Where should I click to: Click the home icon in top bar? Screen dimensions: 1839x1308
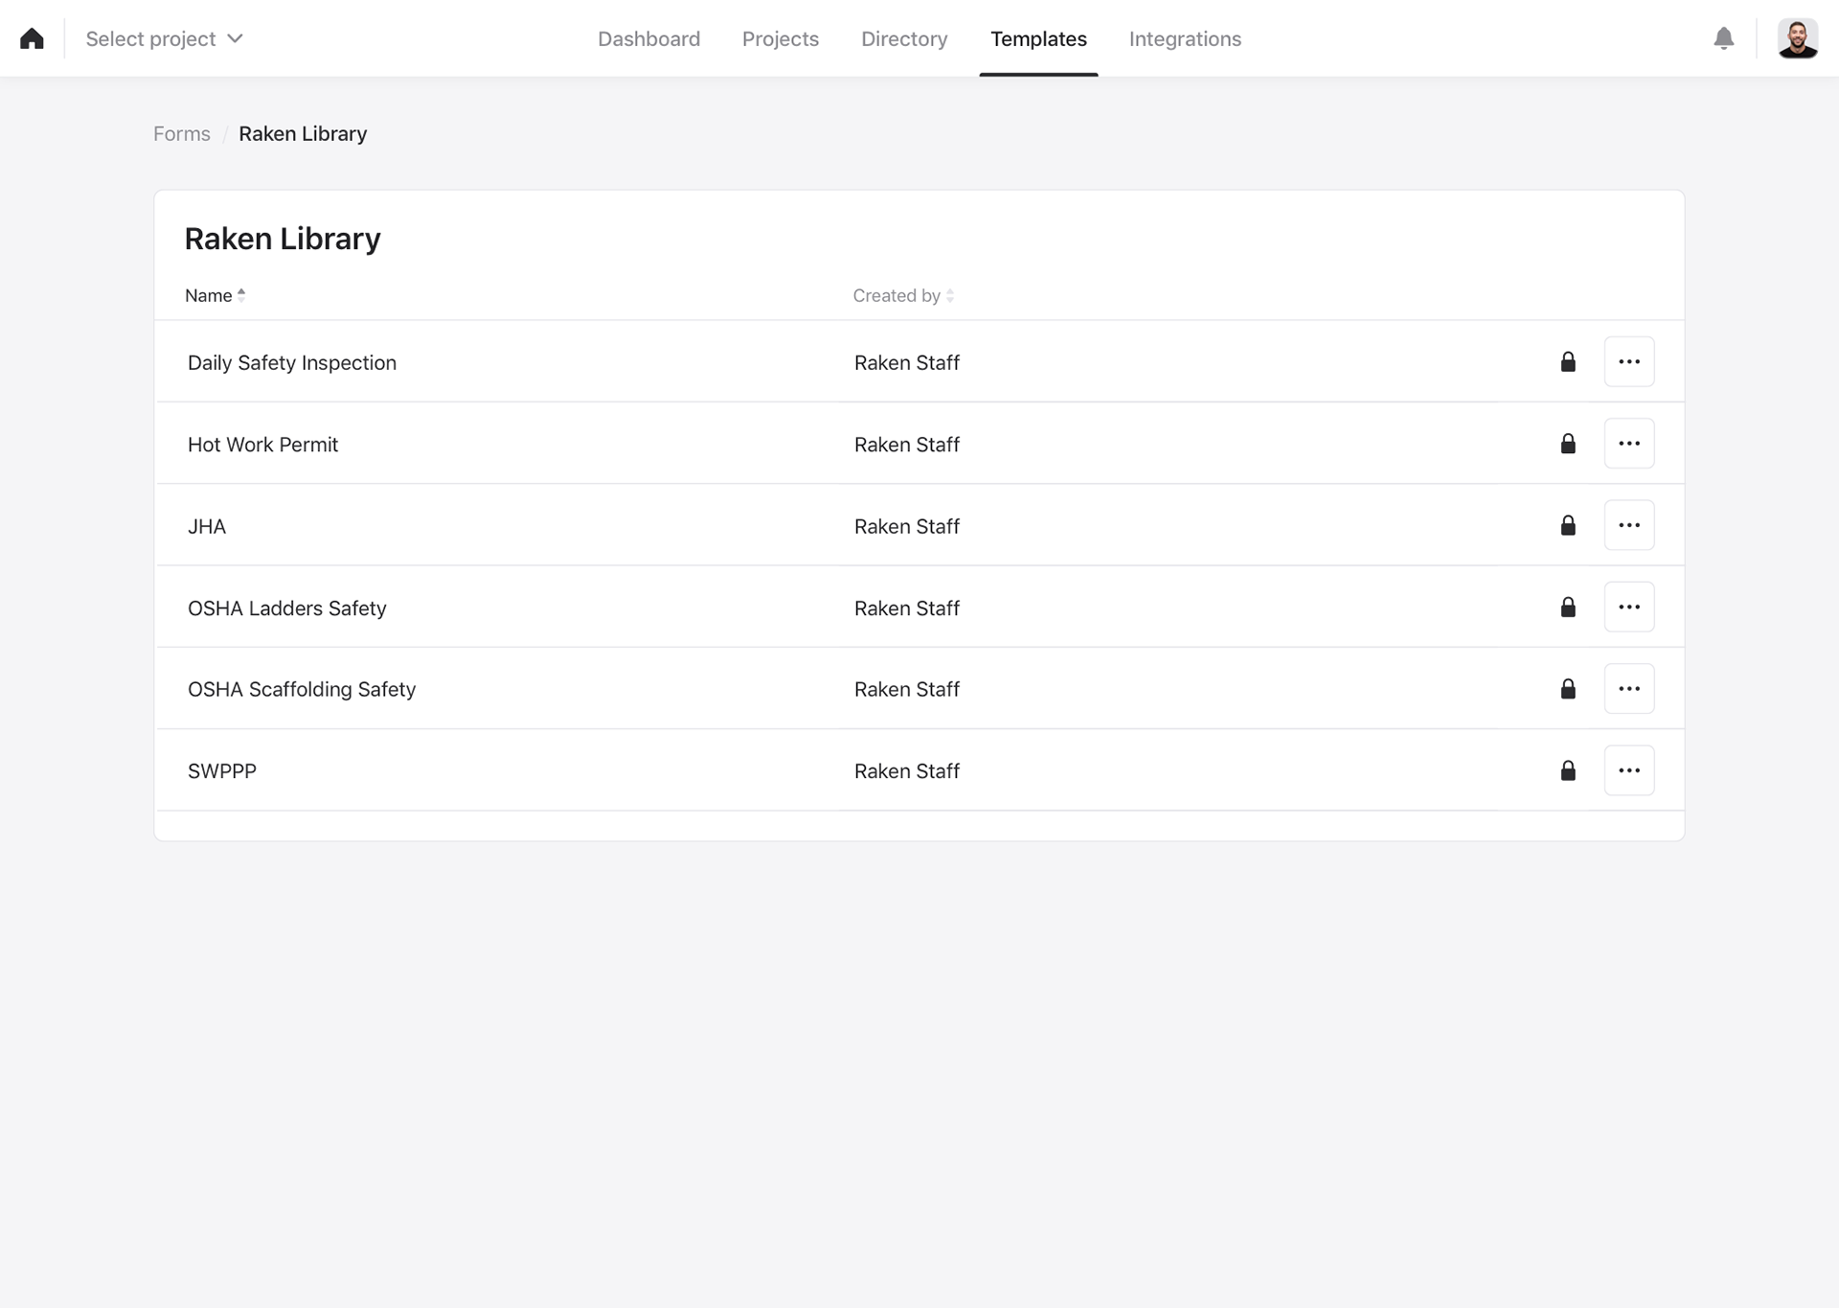pyautogui.click(x=32, y=38)
